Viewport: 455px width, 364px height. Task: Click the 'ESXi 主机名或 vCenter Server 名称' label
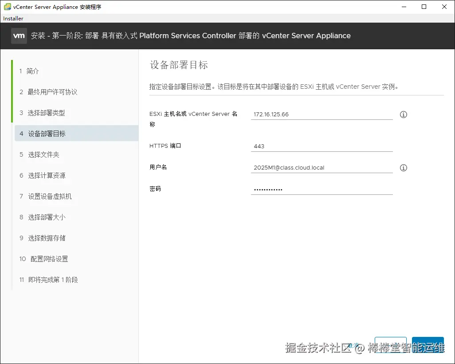[x=193, y=119]
